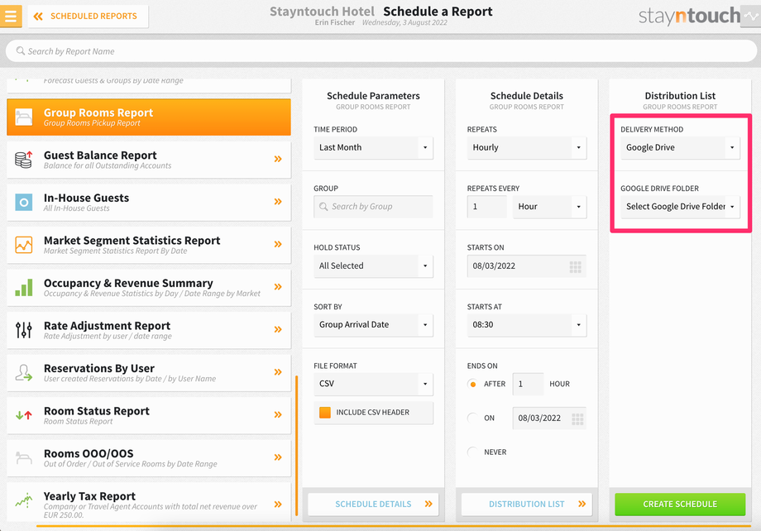Open the Starts On calendar icon
Screen dimensions: 761x531
tap(575, 266)
